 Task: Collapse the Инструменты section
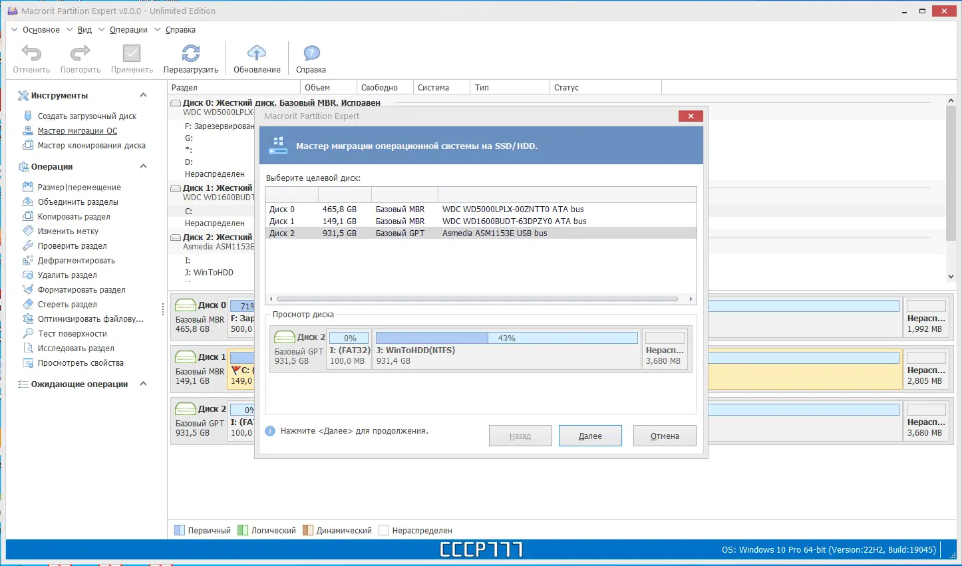143,95
